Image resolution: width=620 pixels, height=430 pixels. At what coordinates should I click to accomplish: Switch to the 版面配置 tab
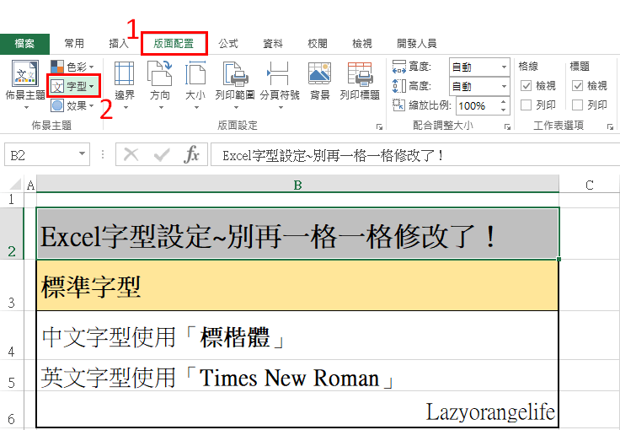pyautogui.click(x=174, y=44)
